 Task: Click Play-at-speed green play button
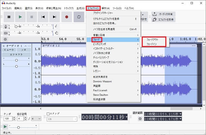tap(5, 127)
